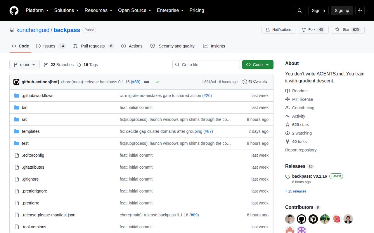
Task: Open the backpass: v0.1.16 release
Action: click(x=309, y=176)
